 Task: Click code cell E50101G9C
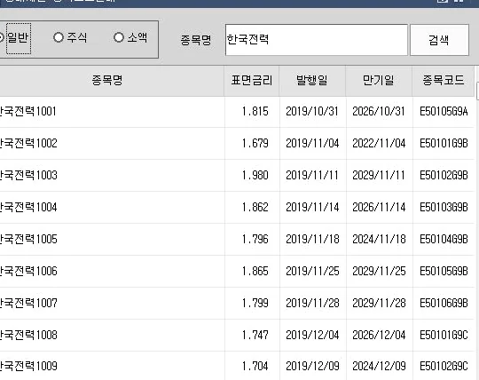tap(444, 335)
